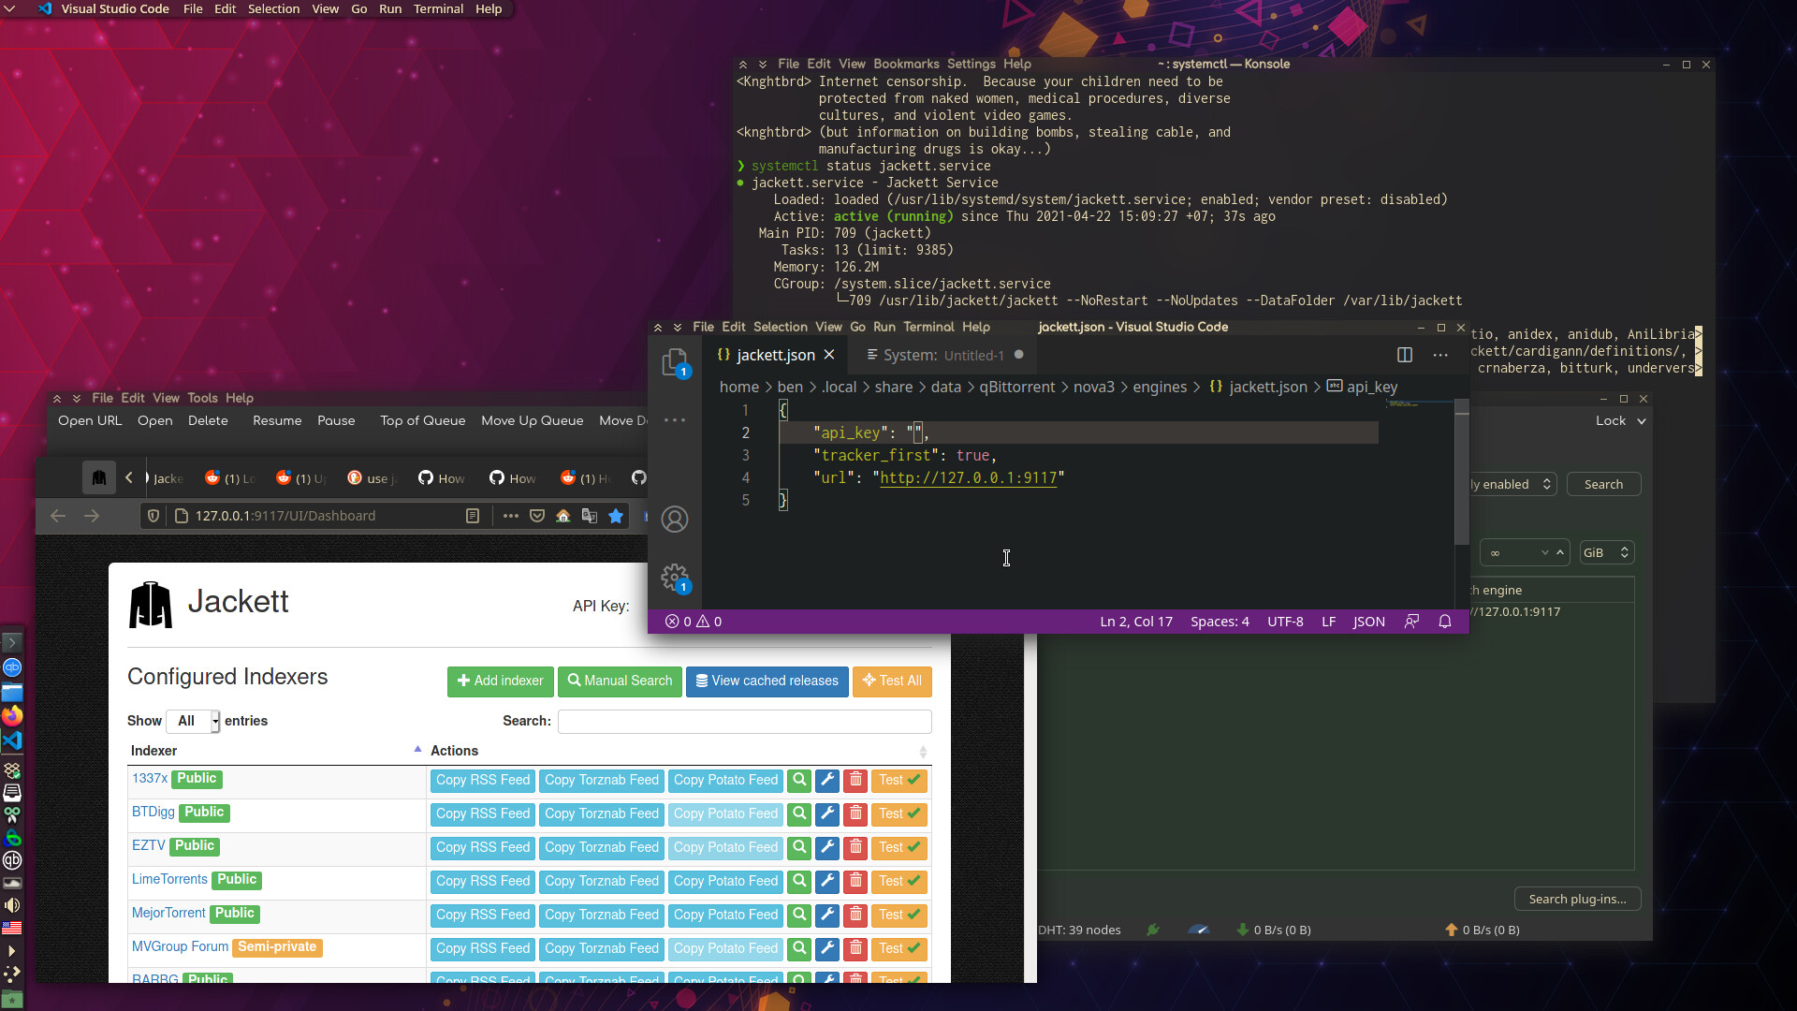Expand the Lock dropdown arrow

[1642, 421]
